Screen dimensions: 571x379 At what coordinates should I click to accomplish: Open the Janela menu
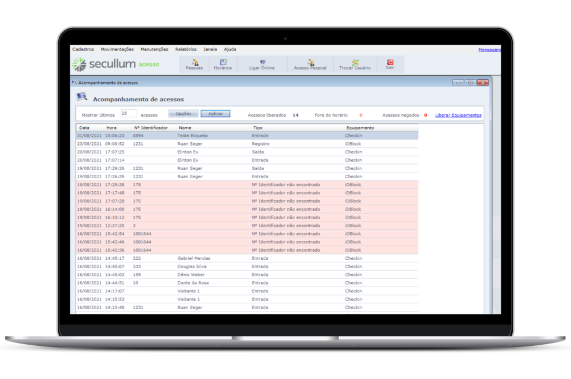click(x=210, y=49)
